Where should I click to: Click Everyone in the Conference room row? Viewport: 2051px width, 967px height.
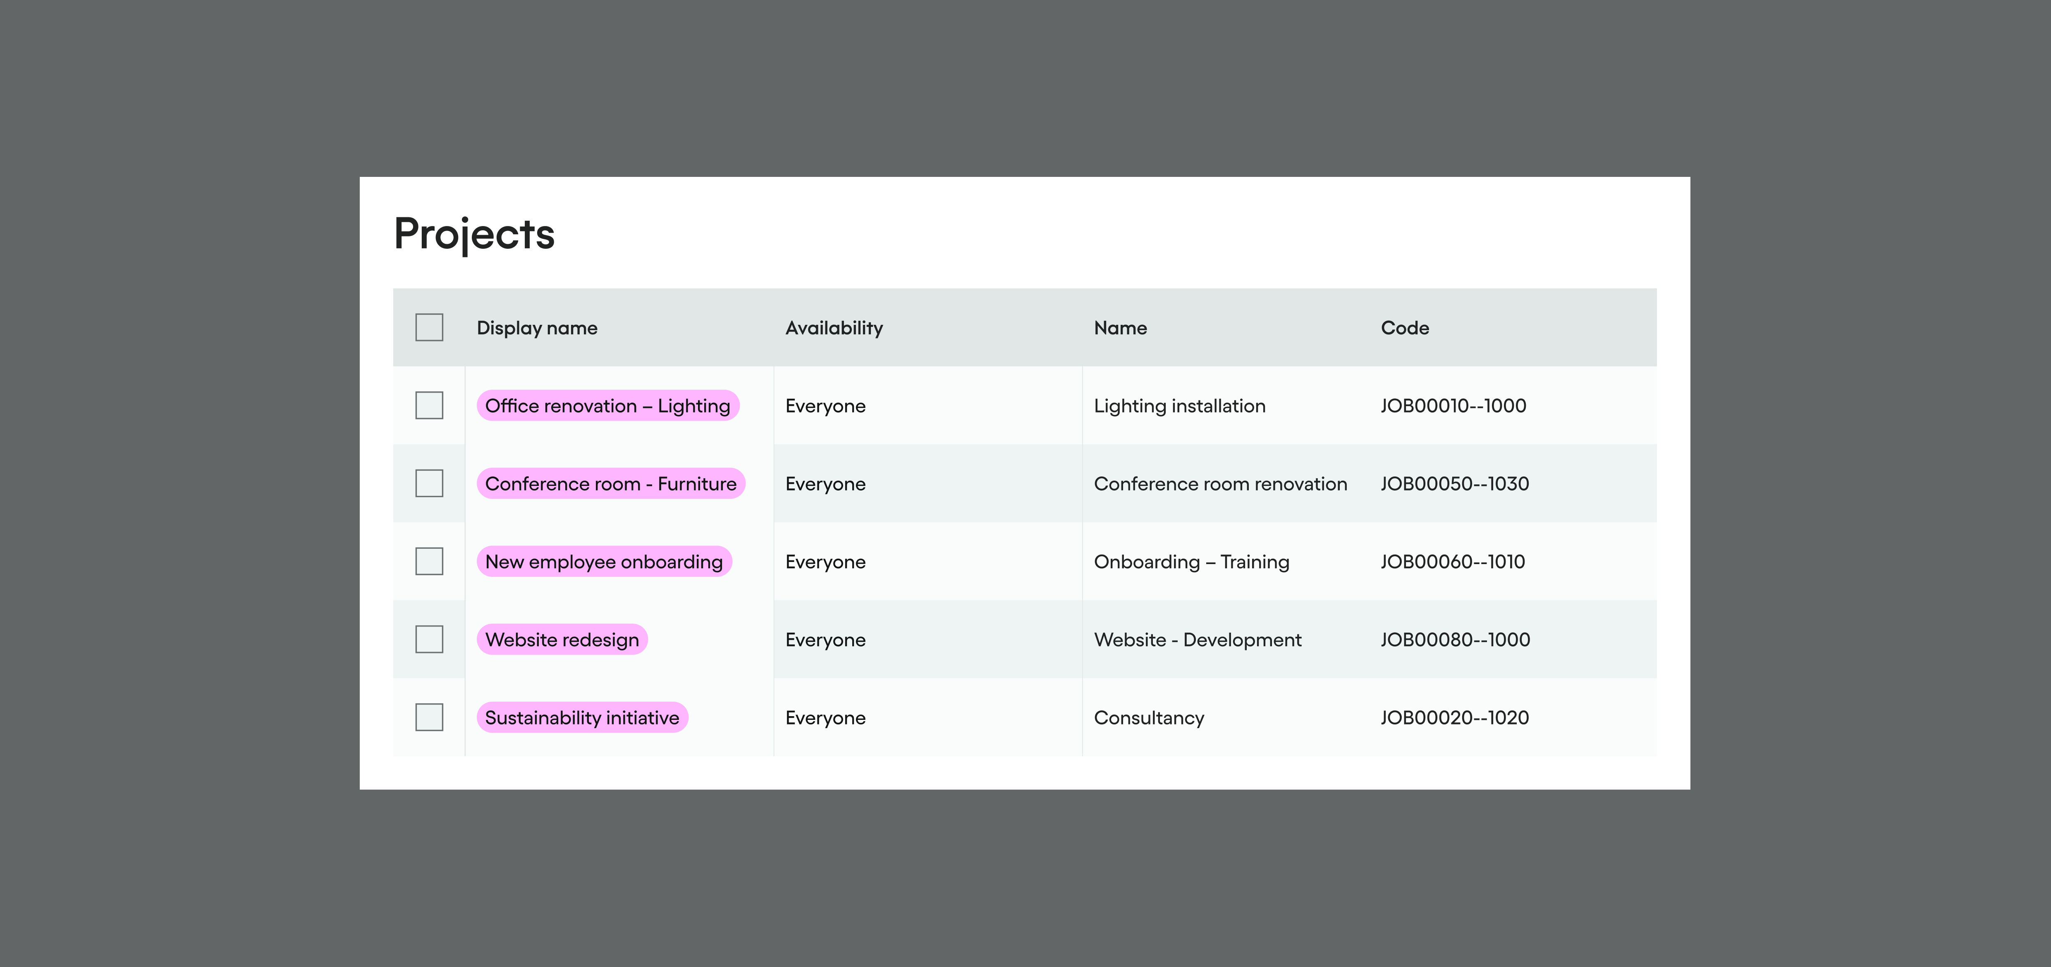click(x=825, y=484)
